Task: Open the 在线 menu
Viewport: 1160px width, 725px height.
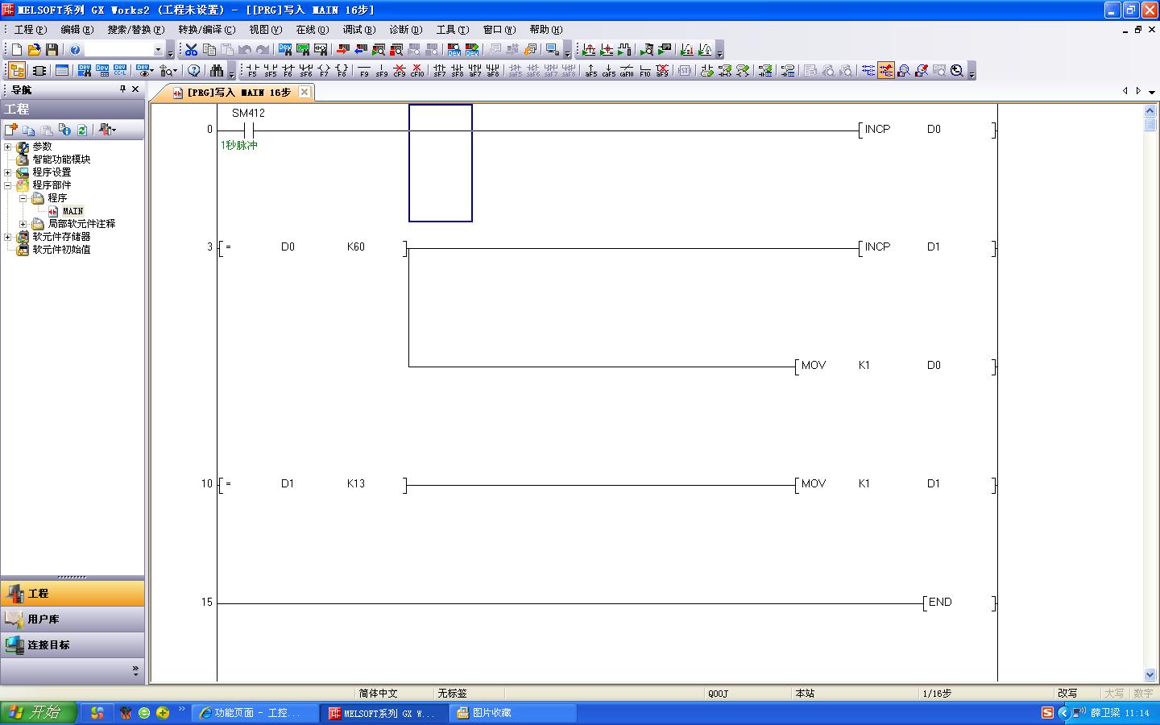Action: pos(312,30)
